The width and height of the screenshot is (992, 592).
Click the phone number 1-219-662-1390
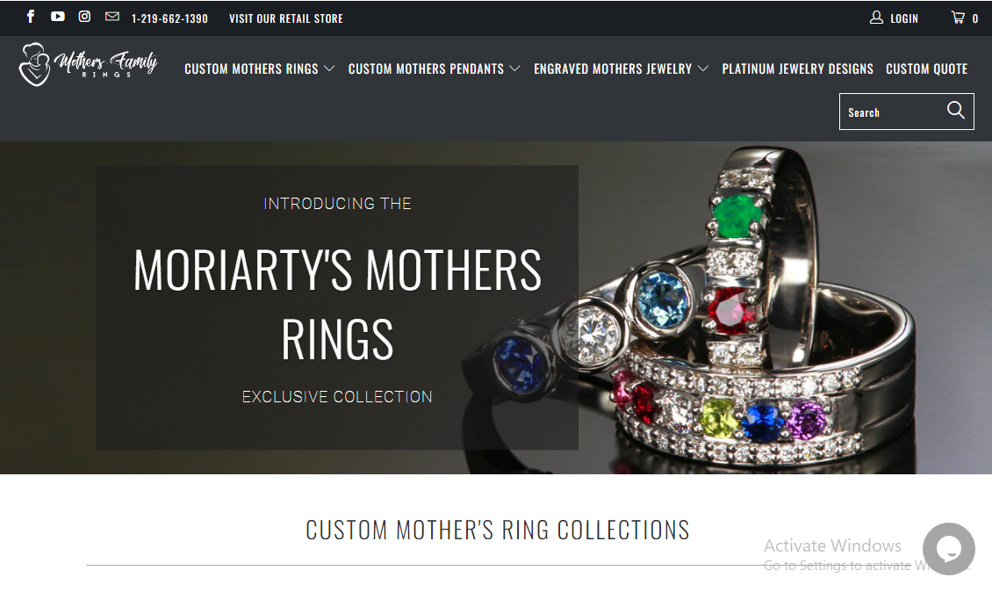169,18
